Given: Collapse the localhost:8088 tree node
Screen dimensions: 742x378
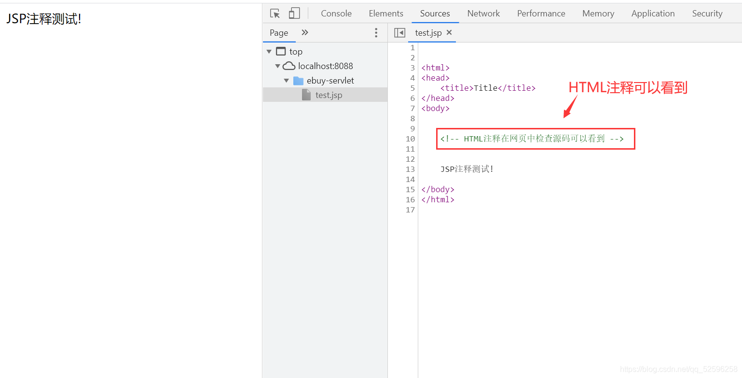Looking at the screenshot, I should 277,66.
